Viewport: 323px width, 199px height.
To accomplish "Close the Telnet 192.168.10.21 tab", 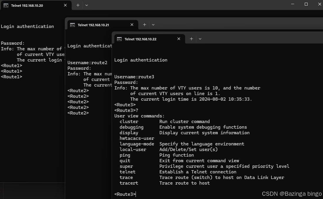I will pos(132,25).
